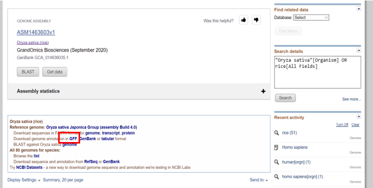Click magnifier icon beside rice (51)

click(277, 133)
